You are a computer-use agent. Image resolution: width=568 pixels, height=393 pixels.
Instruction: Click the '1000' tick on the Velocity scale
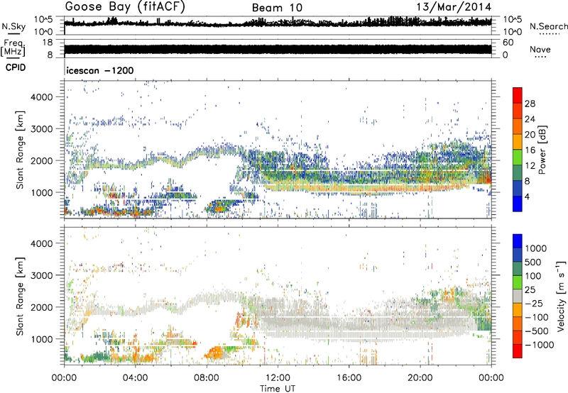(536, 248)
